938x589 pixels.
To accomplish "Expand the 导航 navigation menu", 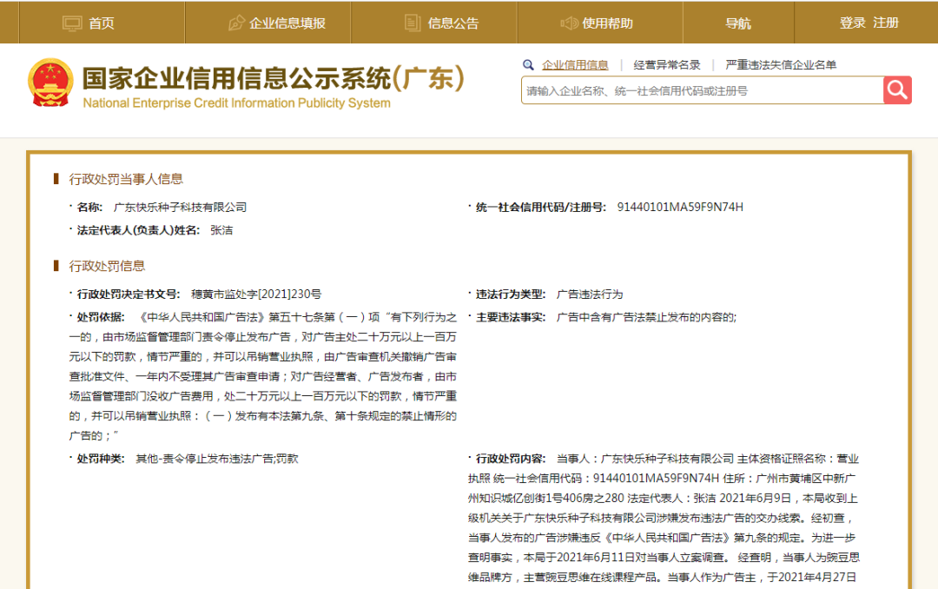I will [738, 23].
